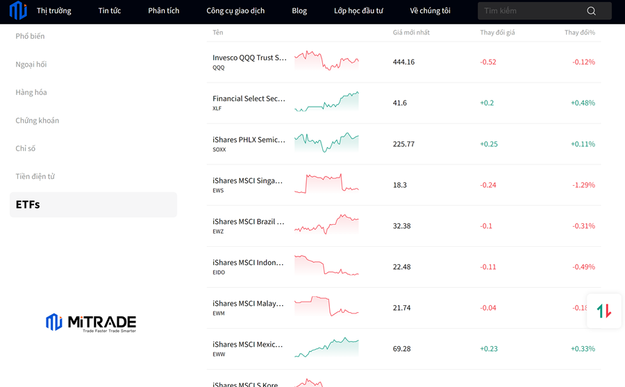625x387 pixels.
Task: Click the search magnifier icon
Action: pos(591,11)
